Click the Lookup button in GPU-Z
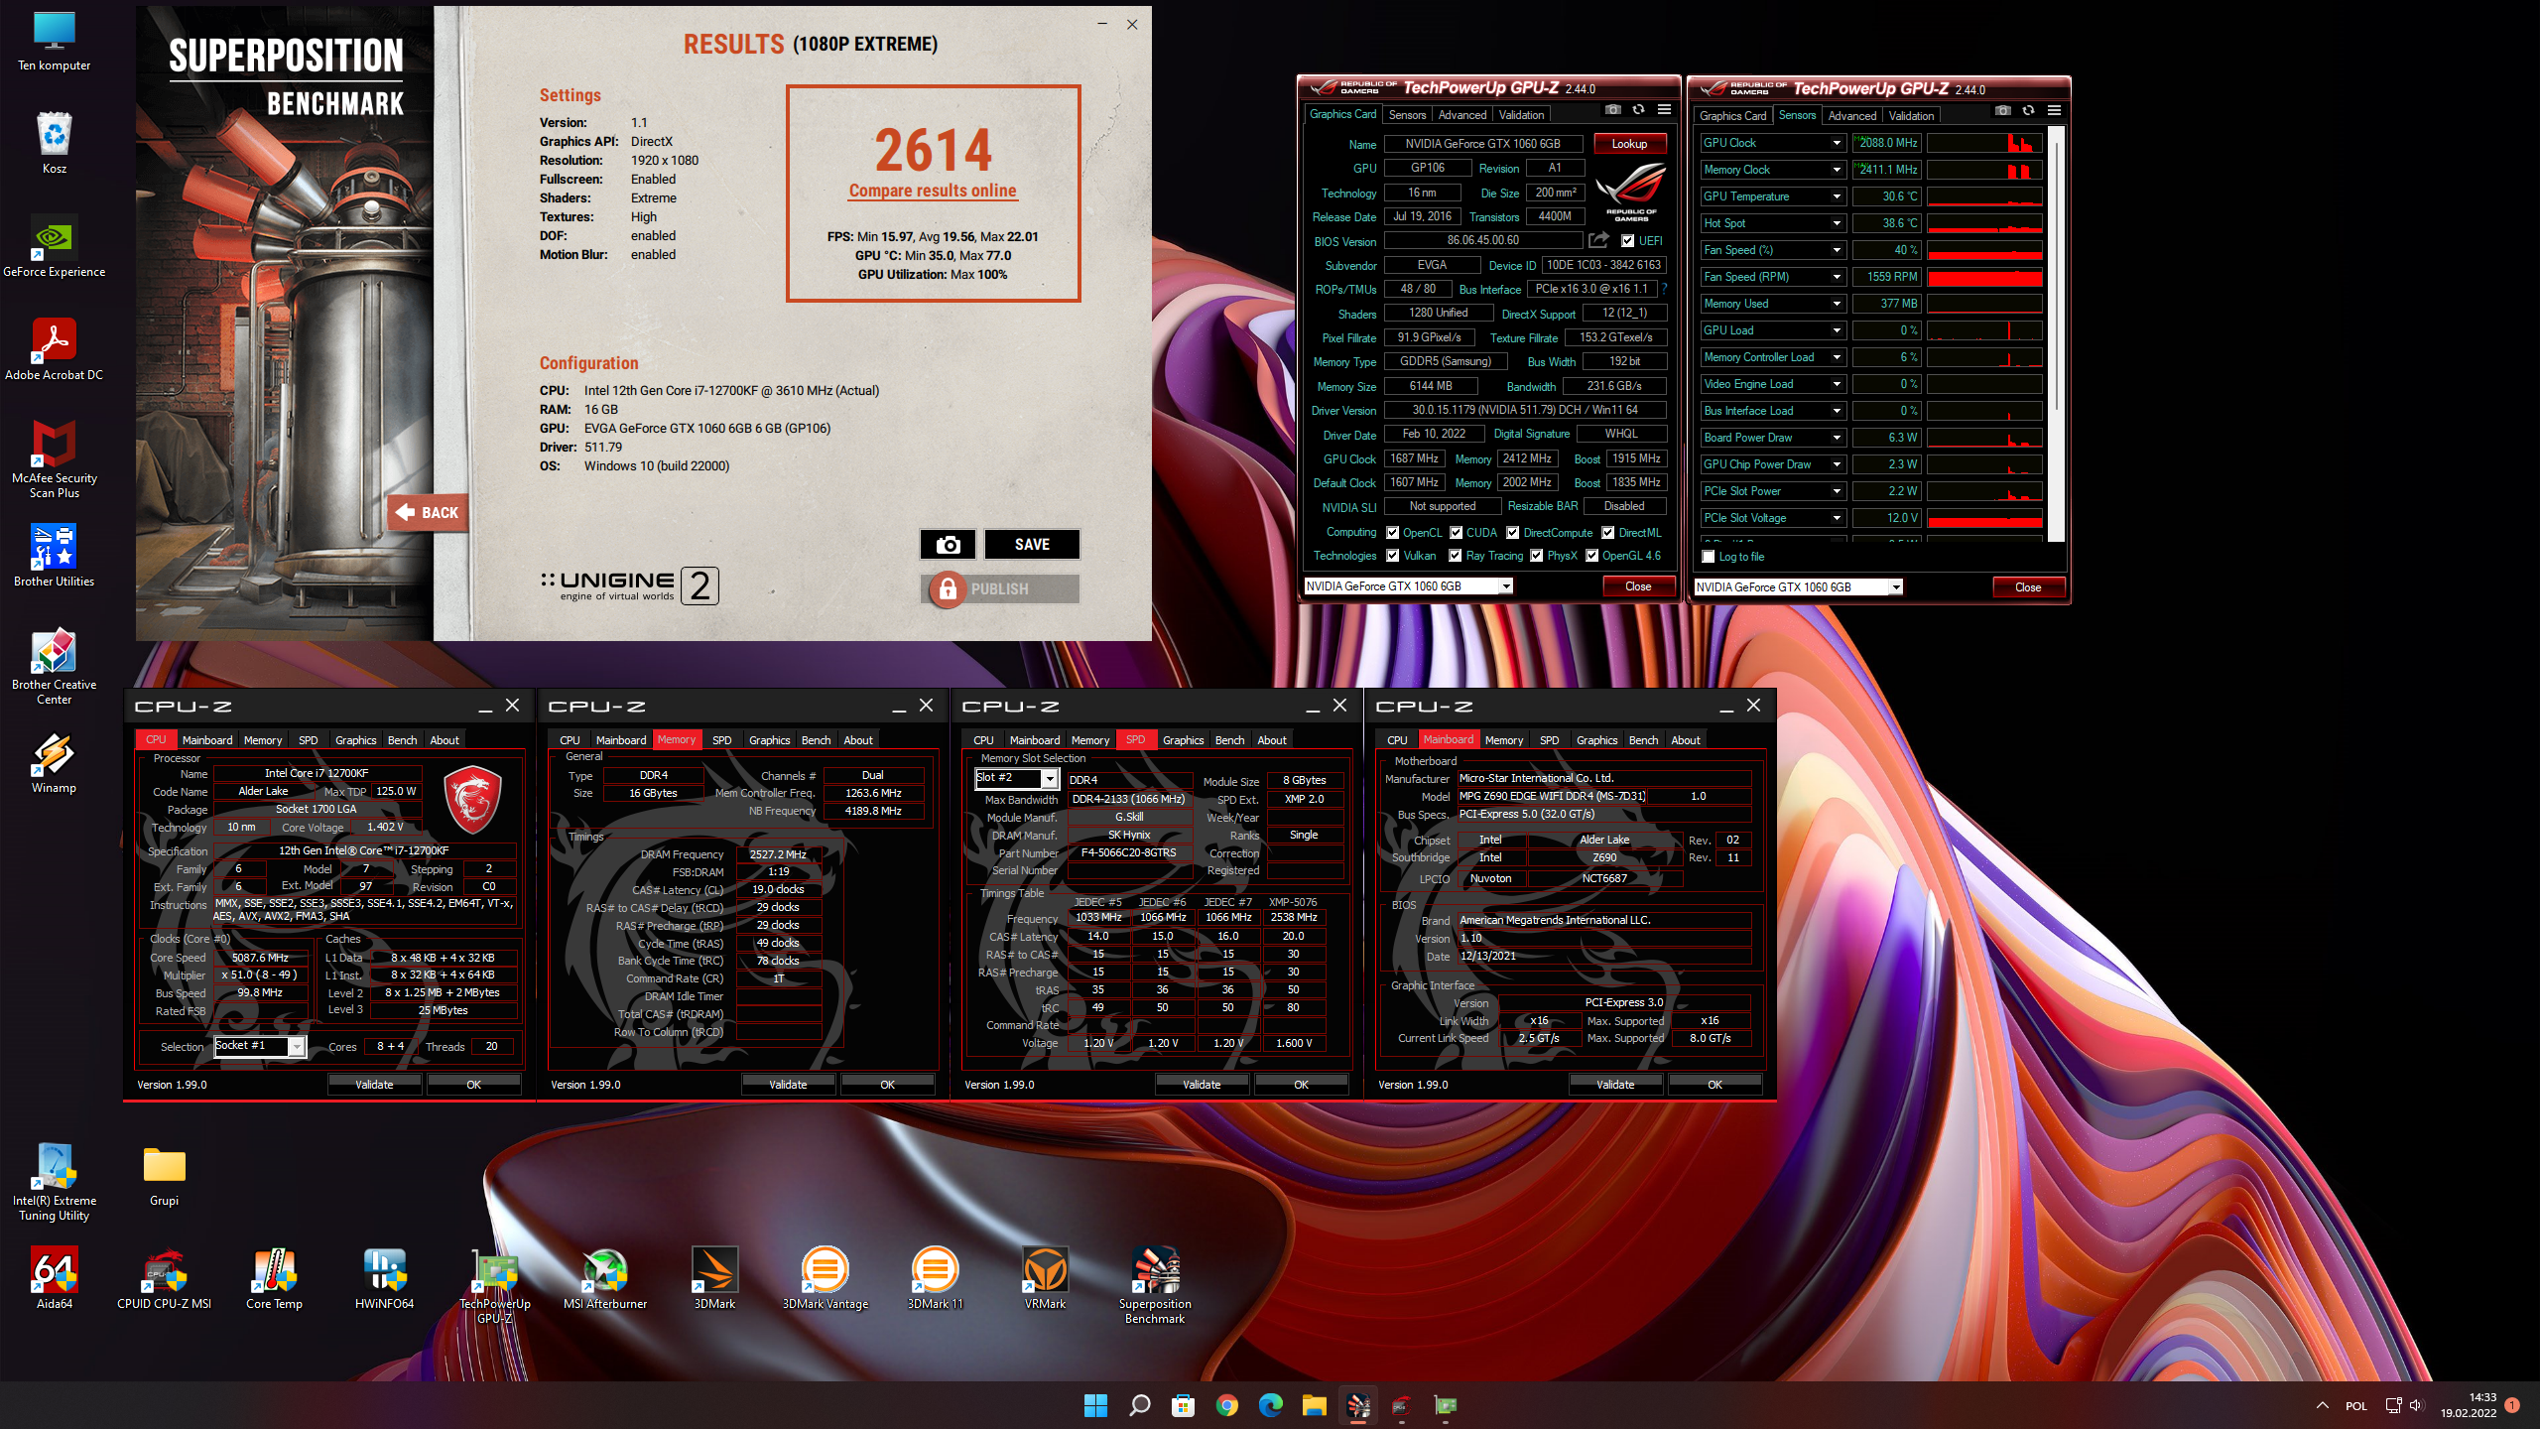 pyautogui.click(x=1629, y=144)
